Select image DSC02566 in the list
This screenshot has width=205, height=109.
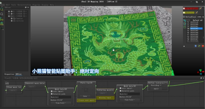(x=194, y=37)
